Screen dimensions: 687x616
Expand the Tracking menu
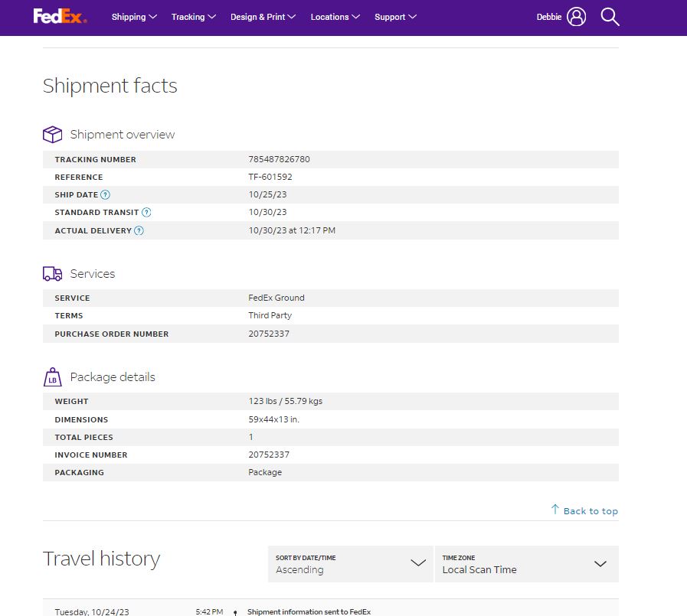pyautogui.click(x=194, y=17)
